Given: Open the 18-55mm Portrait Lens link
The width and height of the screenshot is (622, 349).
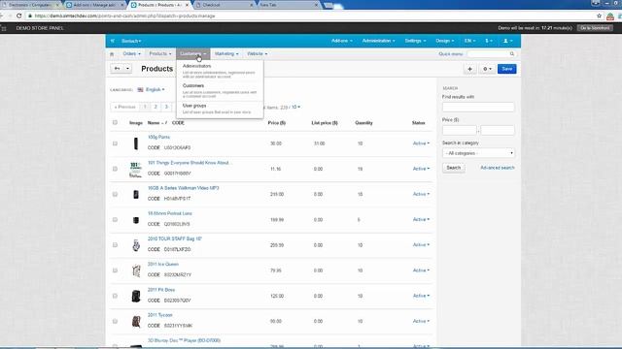Looking at the screenshot, I should coord(170,213).
